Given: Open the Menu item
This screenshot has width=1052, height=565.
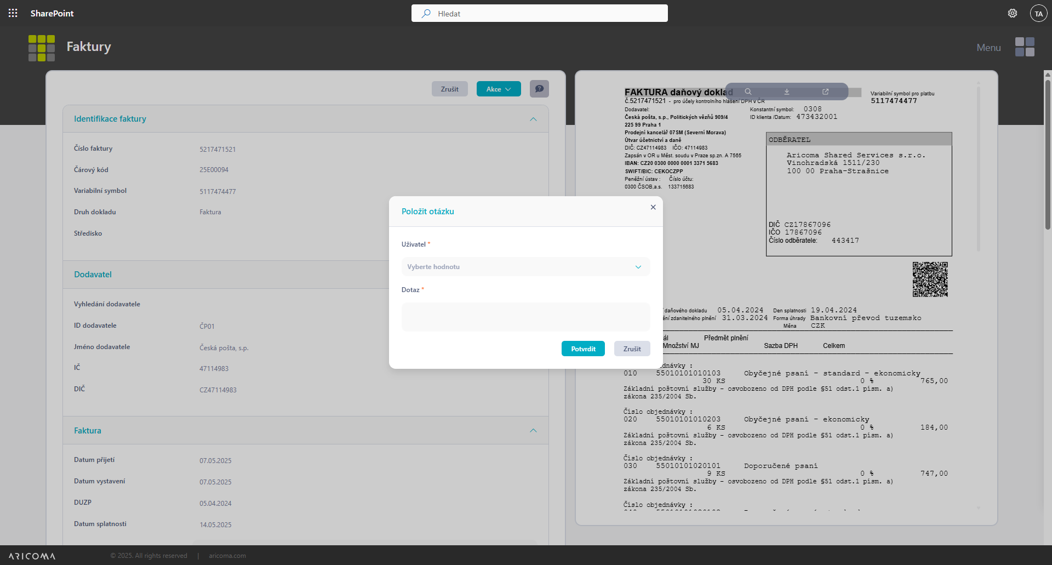Looking at the screenshot, I should click(x=988, y=48).
